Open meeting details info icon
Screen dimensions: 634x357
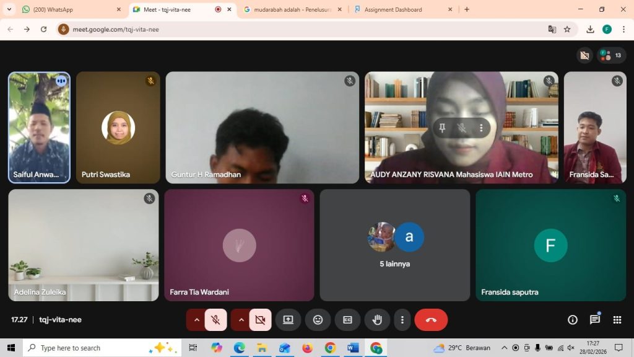pos(573,320)
